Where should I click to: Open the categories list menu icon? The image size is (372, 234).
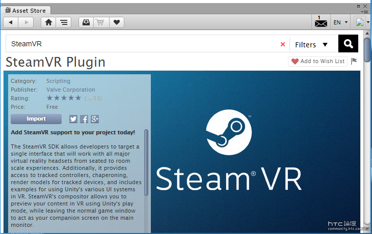point(64,22)
